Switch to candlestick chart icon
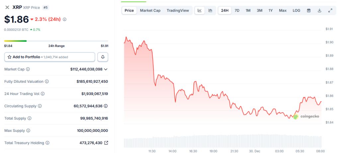 coord(210,10)
